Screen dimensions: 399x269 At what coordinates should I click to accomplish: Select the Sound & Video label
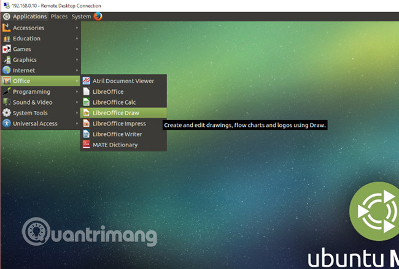click(x=33, y=102)
